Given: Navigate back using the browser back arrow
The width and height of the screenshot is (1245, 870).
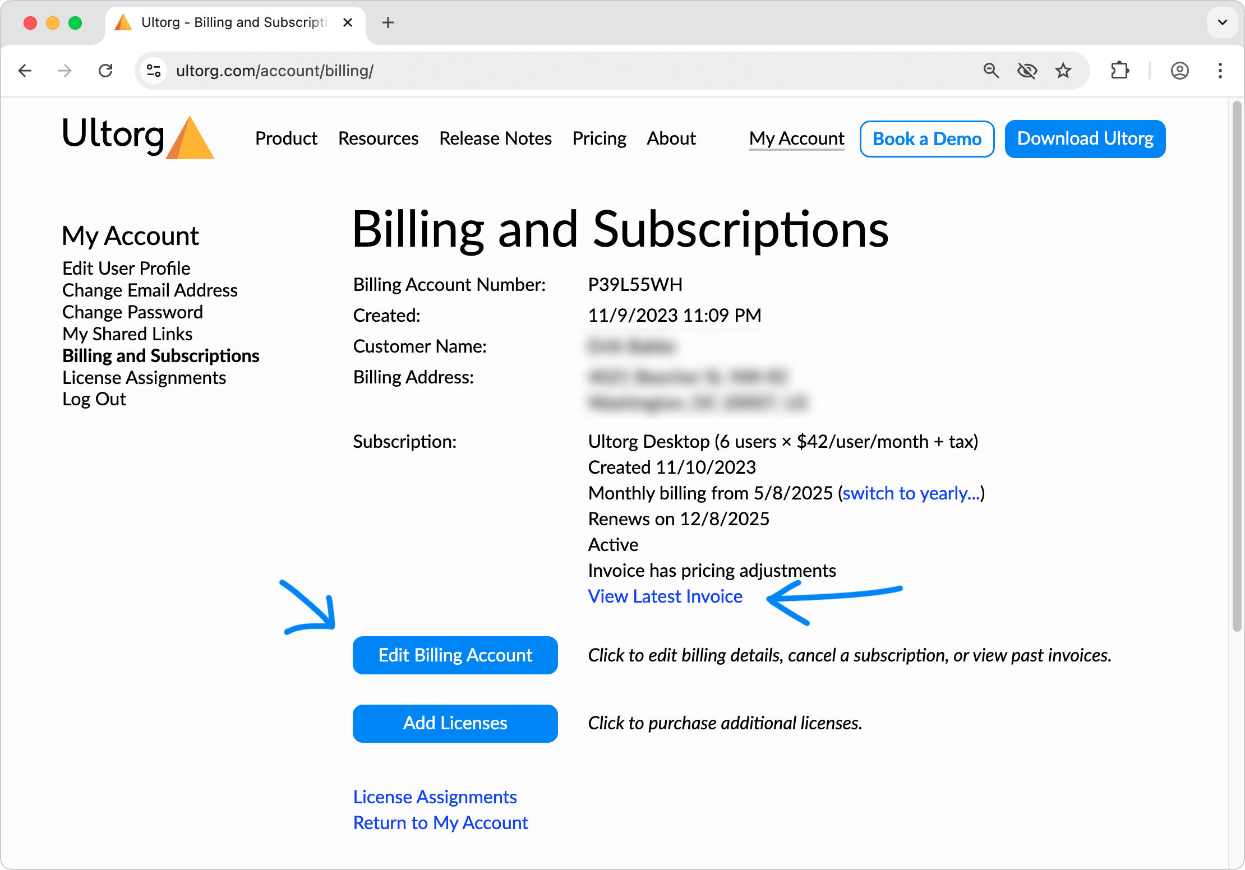Looking at the screenshot, I should 25,71.
